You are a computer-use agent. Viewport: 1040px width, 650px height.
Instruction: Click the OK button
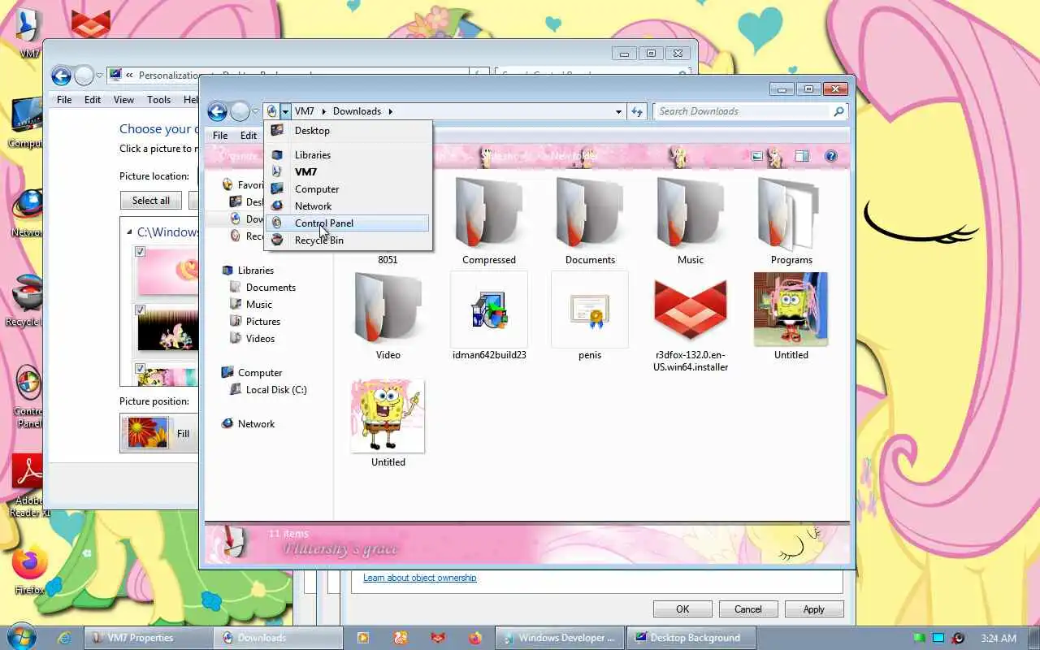682,609
